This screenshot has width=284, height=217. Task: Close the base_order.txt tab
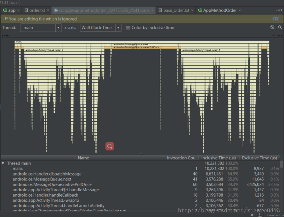[x=192, y=10]
